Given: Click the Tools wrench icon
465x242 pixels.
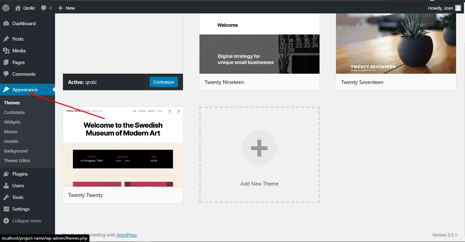Looking at the screenshot, I should (x=6, y=197).
